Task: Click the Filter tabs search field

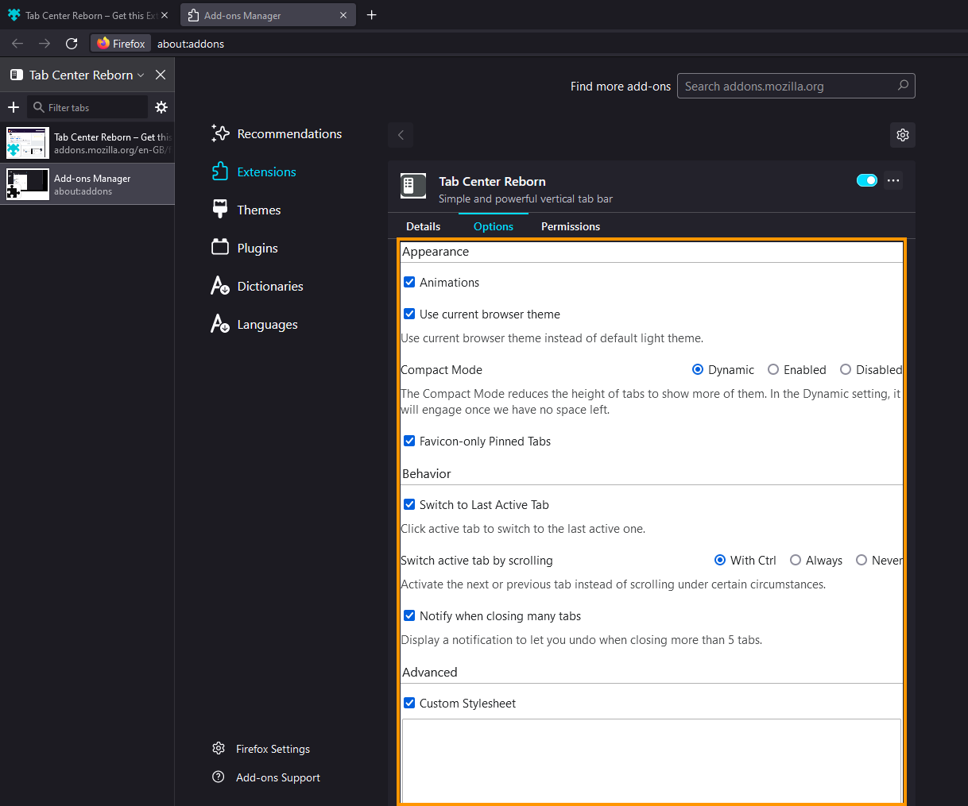Action: [87, 107]
